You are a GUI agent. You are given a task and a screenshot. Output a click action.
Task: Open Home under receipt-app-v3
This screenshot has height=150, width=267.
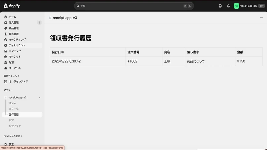click(12, 103)
